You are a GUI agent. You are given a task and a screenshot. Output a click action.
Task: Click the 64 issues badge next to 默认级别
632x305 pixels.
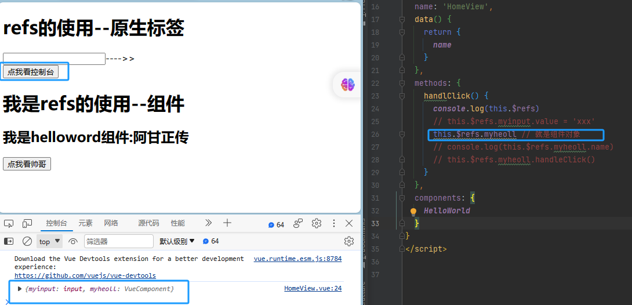point(211,241)
